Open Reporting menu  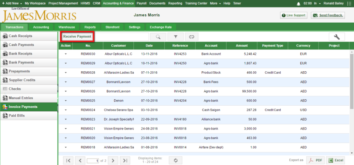175,3
